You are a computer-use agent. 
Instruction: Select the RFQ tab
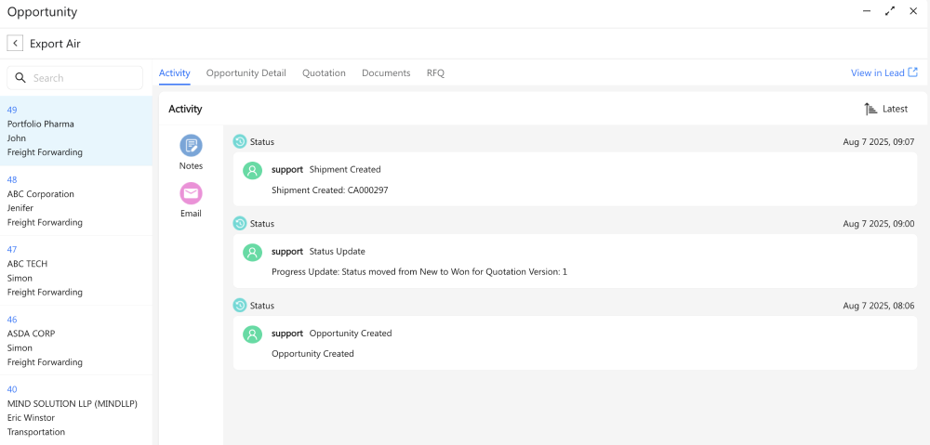point(435,72)
